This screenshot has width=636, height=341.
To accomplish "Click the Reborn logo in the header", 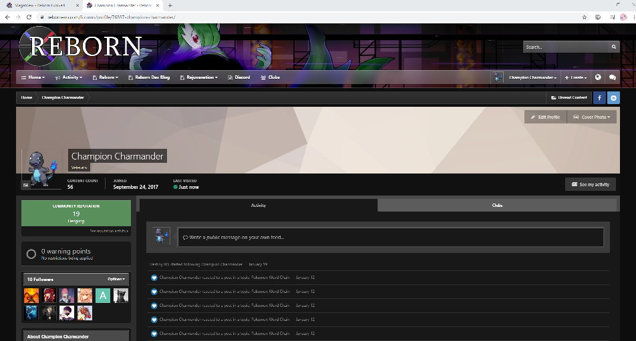I will [x=80, y=46].
